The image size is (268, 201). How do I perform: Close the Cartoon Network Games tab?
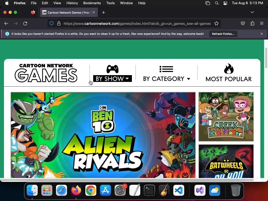94,12
